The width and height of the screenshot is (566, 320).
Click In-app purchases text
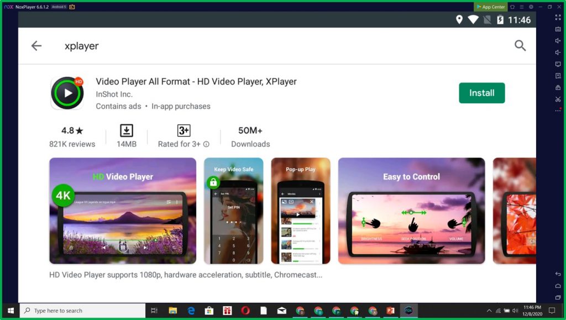coord(181,107)
